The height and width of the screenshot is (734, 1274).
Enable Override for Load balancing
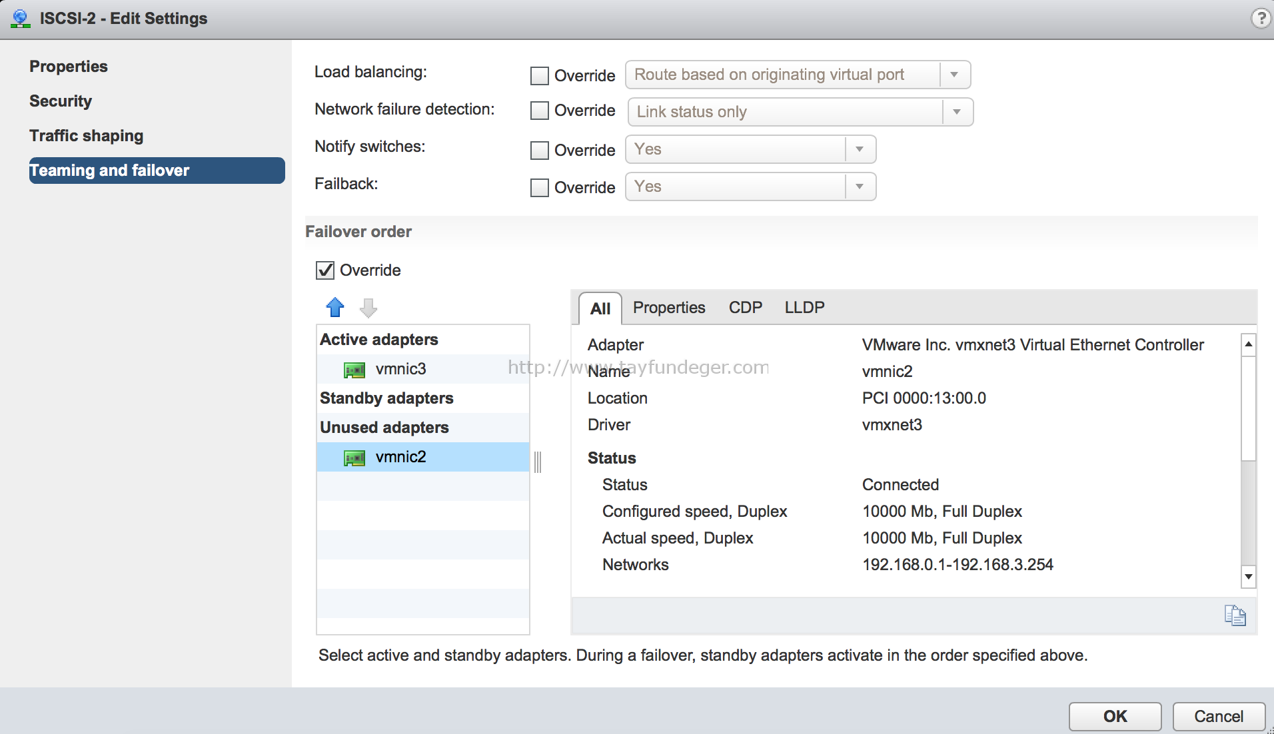539,75
